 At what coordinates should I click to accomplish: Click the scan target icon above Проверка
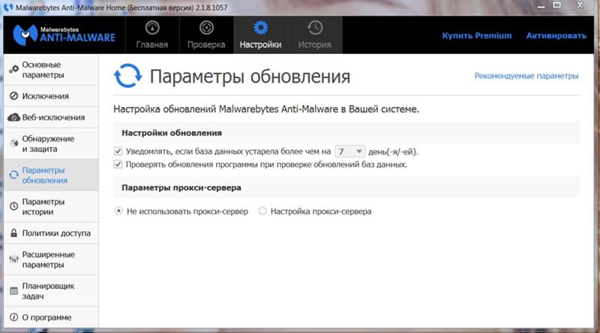coord(206,28)
